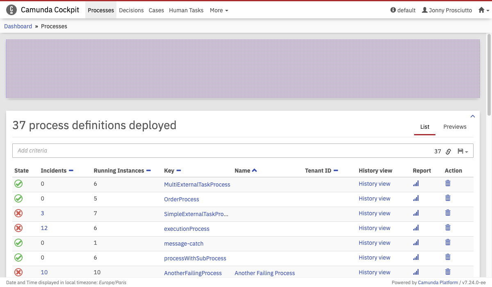Click trash icon for message-catch process

pyautogui.click(x=448, y=242)
